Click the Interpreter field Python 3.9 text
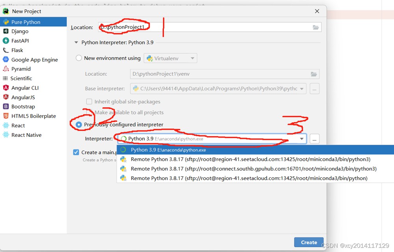Screen dimensions: 394x252 pyautogui.click(x=141, y=138)
